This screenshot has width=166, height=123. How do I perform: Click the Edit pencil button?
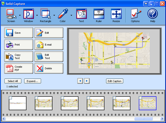[49, 33]
